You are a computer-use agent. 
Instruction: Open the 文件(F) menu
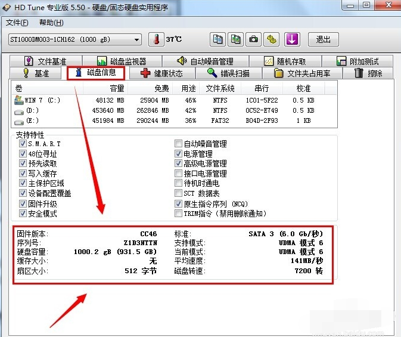(17, 23)
